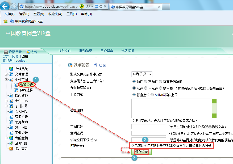Select 不允许 for 允许别人加自己为好友
The height and width of the screenshot is (164, 233).
point(146,81)
